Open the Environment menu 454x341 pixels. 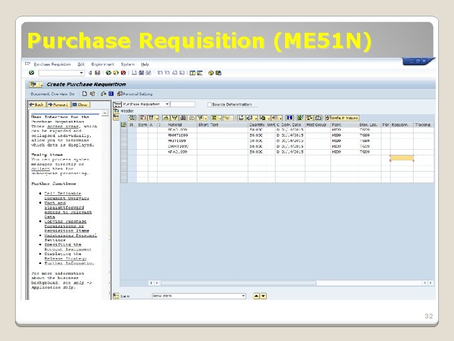(x=103, y=64)
